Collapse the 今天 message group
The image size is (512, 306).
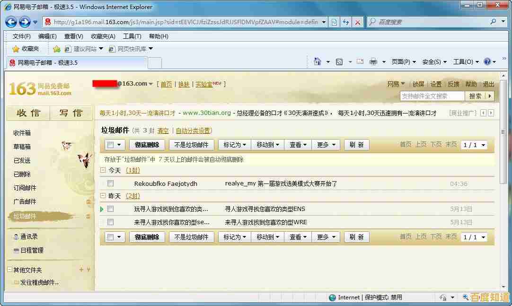coord(102,170)
